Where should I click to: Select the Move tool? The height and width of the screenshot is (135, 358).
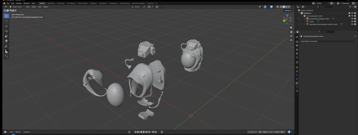(6, 26)
